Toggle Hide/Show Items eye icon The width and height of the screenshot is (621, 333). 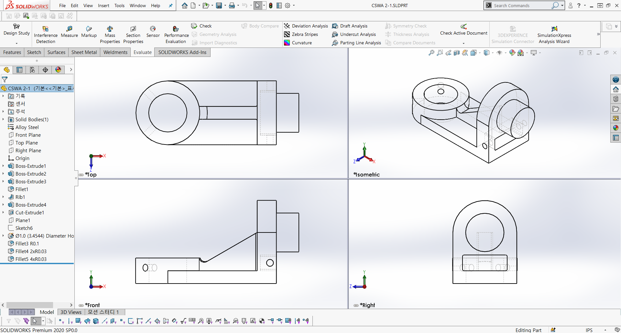click(499, 53)
